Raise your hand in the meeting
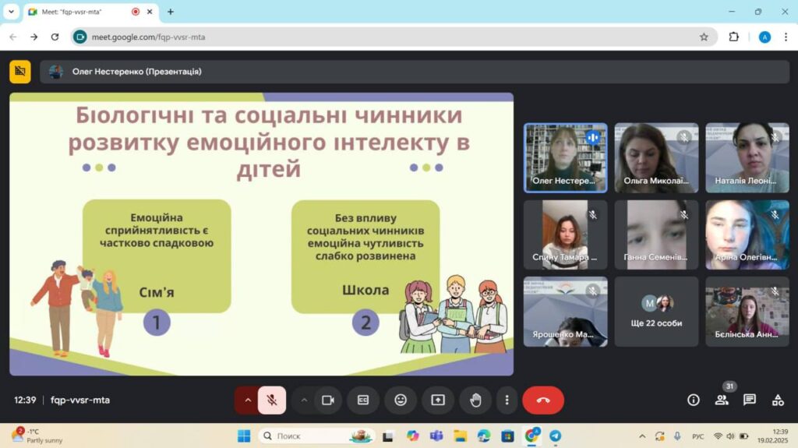 click(x=475, y=400)
